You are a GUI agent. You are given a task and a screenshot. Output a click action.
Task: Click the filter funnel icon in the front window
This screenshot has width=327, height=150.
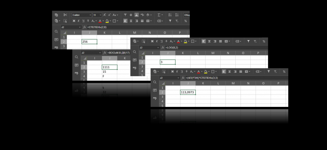(x=268, y=71)
